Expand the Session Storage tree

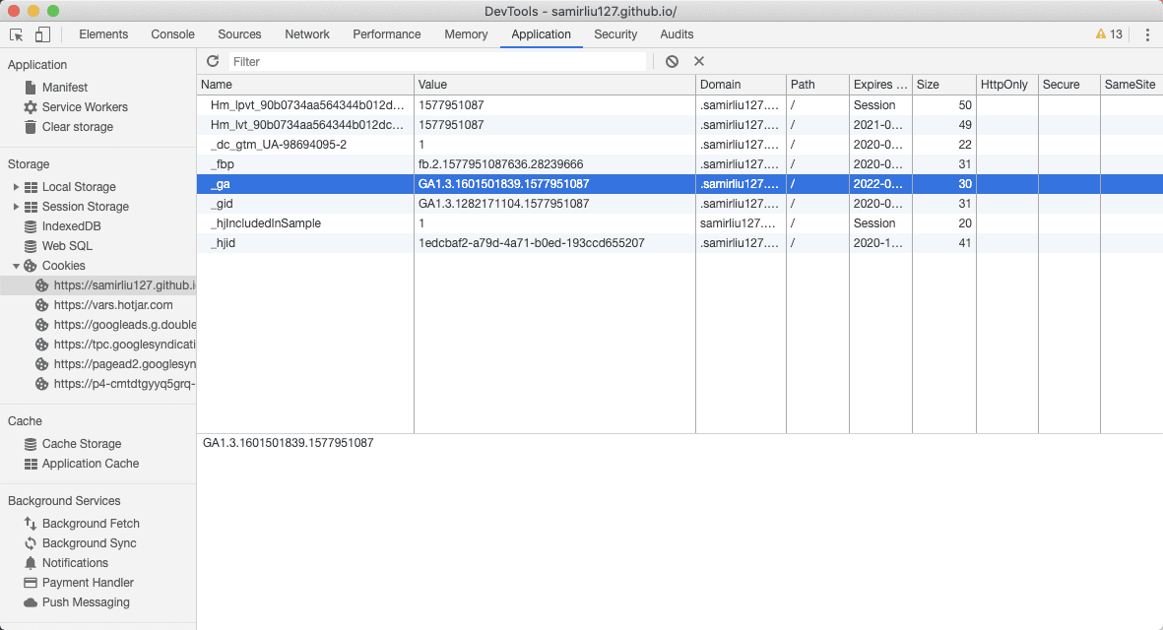(16, 207)
